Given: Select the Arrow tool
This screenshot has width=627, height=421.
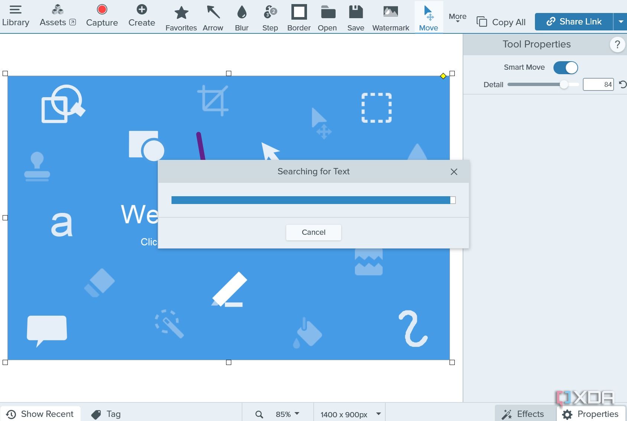Looking at the screenshot, I should (213, 15).
